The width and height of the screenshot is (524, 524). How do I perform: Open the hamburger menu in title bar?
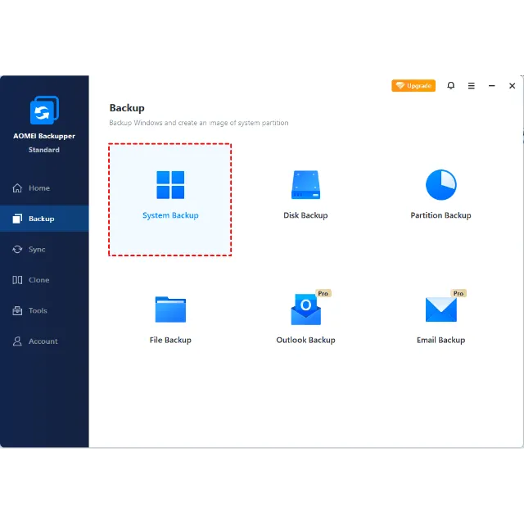point(471,86)
